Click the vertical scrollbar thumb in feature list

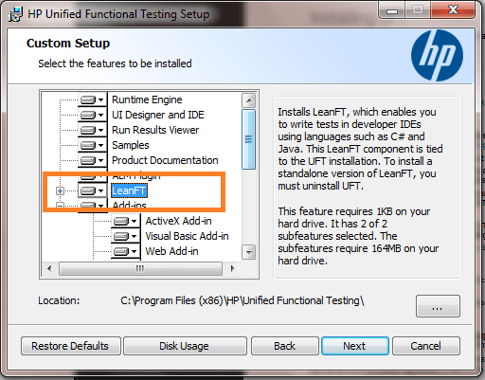tap(249, 139)
